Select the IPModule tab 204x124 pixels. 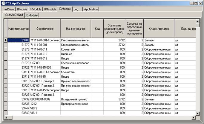(x=36, y=9)
